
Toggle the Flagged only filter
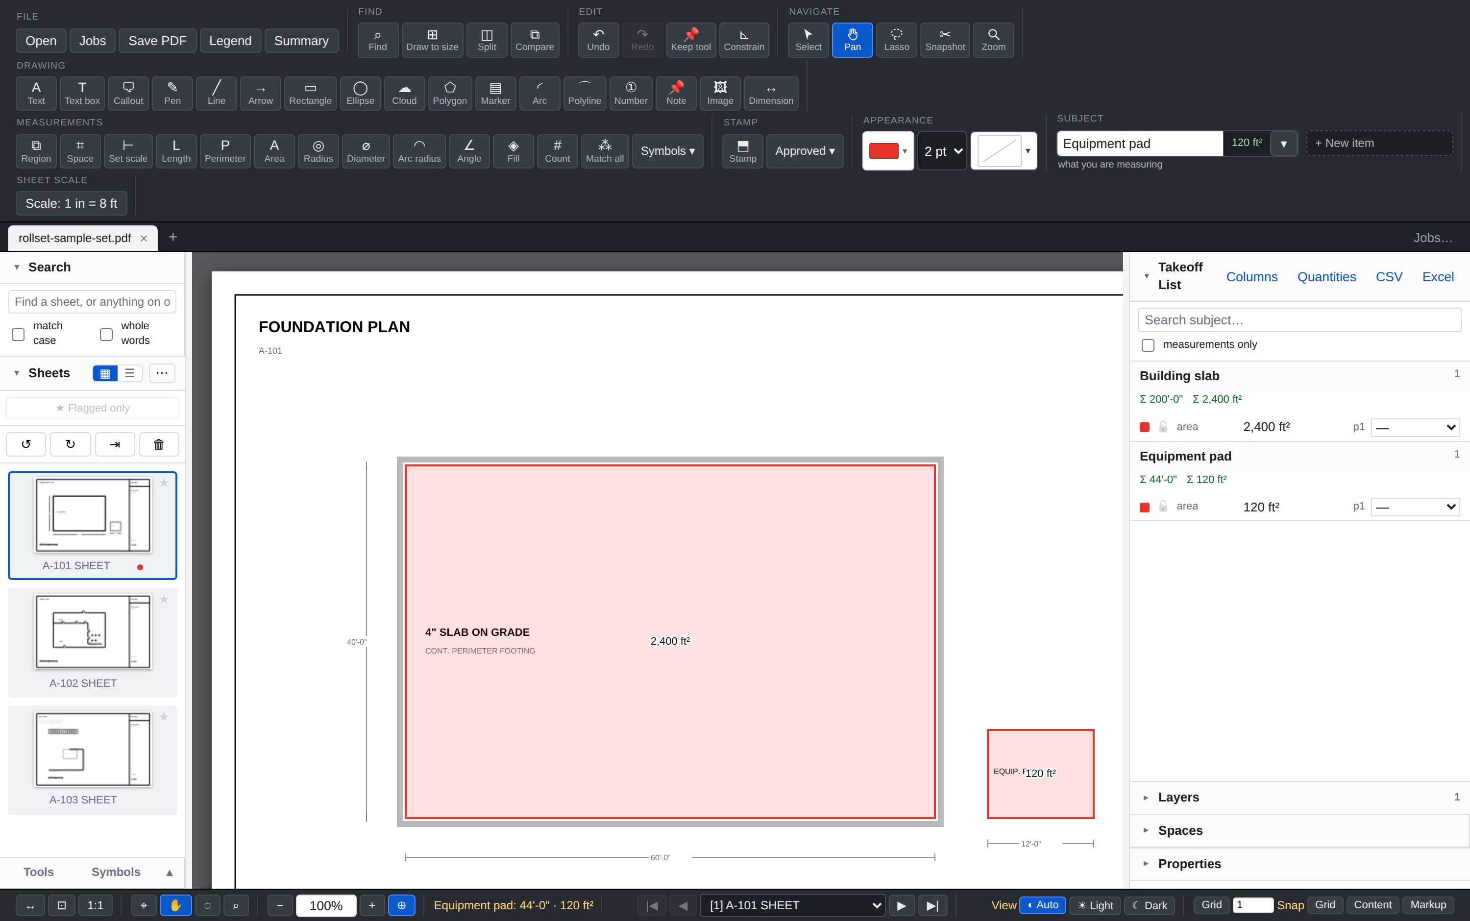point(93,408)
